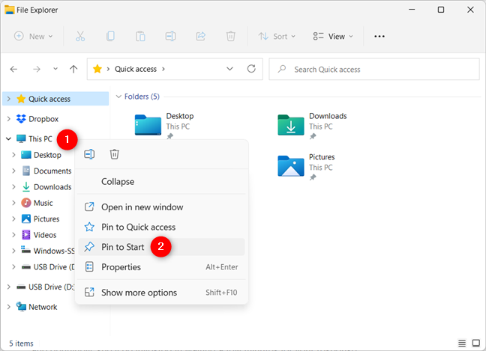Viewport: 486px width, 351px height.
Task: Click the Rename icon in toolbar
Action: pyautogui.click(x=170, y=36)
